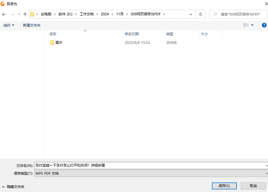Go back with the left arrow button
268x192 pixels.
(x=4, y=14)
